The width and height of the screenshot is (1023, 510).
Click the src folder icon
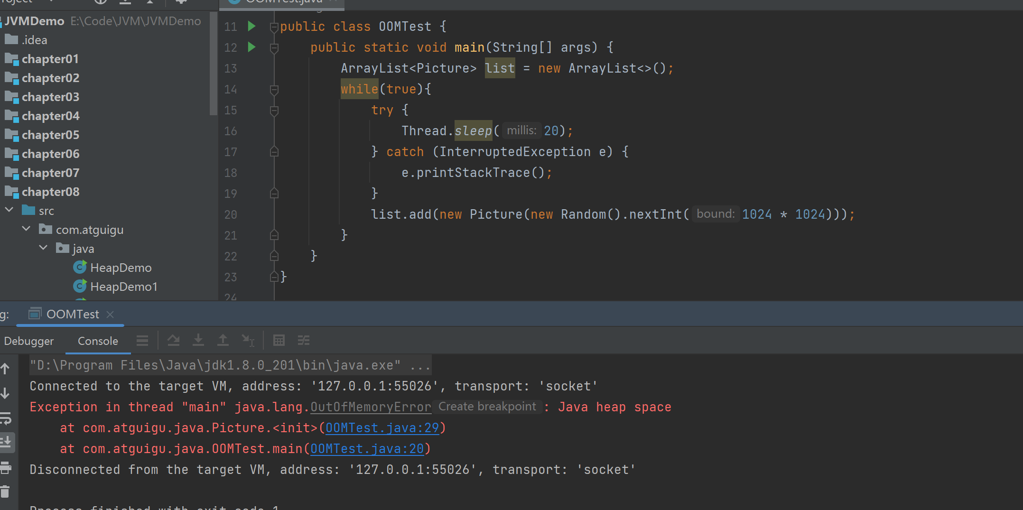[28, 210]
